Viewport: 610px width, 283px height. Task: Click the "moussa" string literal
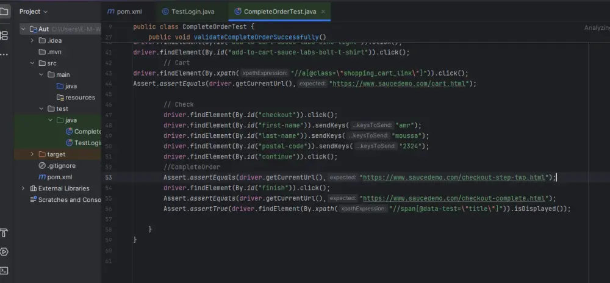pyautogui.click(x=406, y=135)
